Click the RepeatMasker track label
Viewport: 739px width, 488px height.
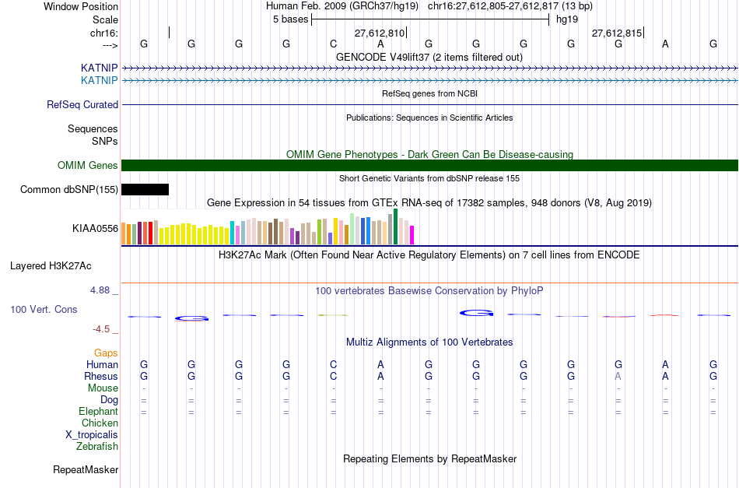[86, 469]
